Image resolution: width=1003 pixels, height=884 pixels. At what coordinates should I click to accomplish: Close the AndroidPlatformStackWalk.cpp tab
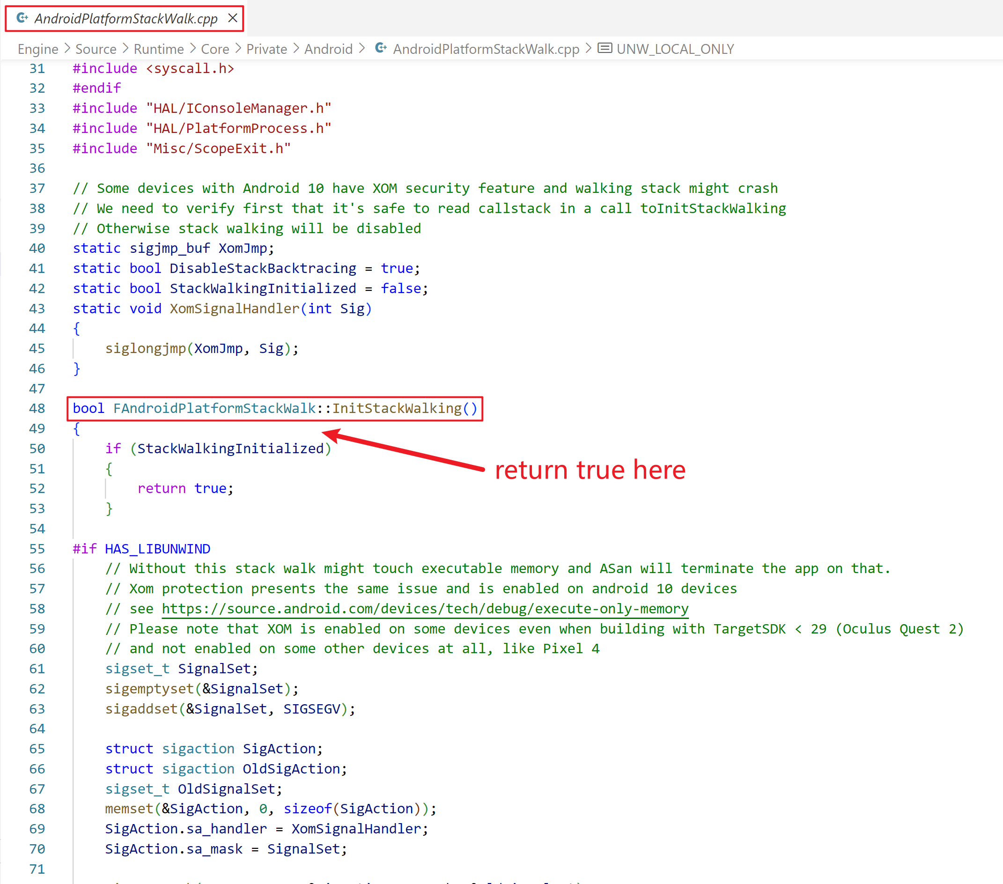pos(233,18)
